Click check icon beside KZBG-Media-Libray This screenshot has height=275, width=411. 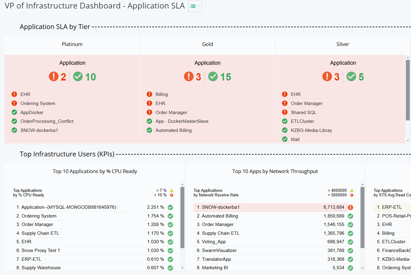[285, 130]
